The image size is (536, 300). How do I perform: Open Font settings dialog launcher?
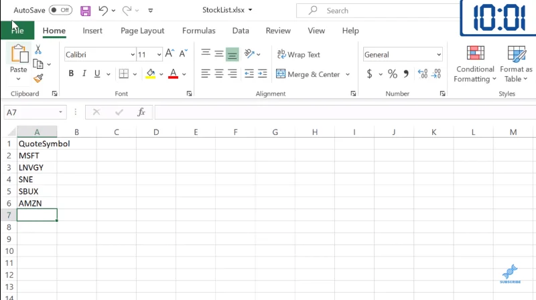tap(189, 94)
